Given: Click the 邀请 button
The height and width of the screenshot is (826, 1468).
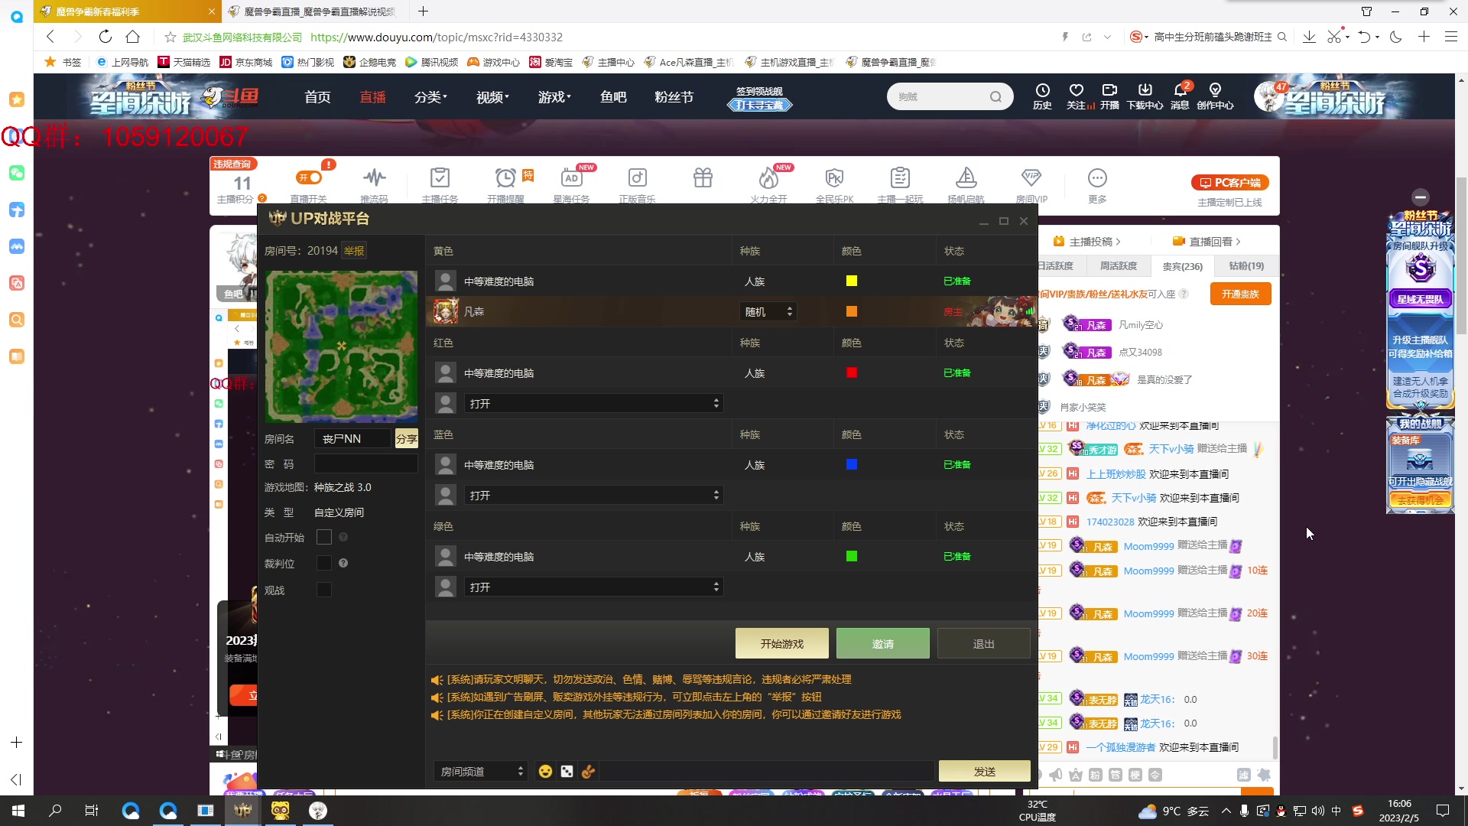Looking at the screenshot, I should pyautogui.click(x=882, y=644).
